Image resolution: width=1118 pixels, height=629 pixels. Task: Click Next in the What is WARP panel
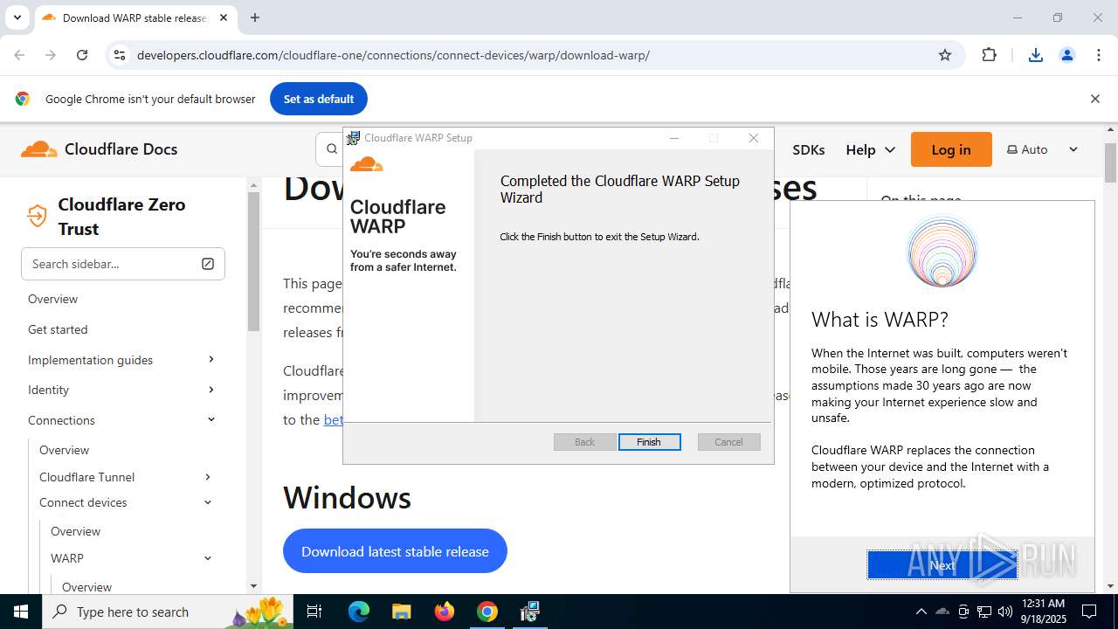pos(942,564)
